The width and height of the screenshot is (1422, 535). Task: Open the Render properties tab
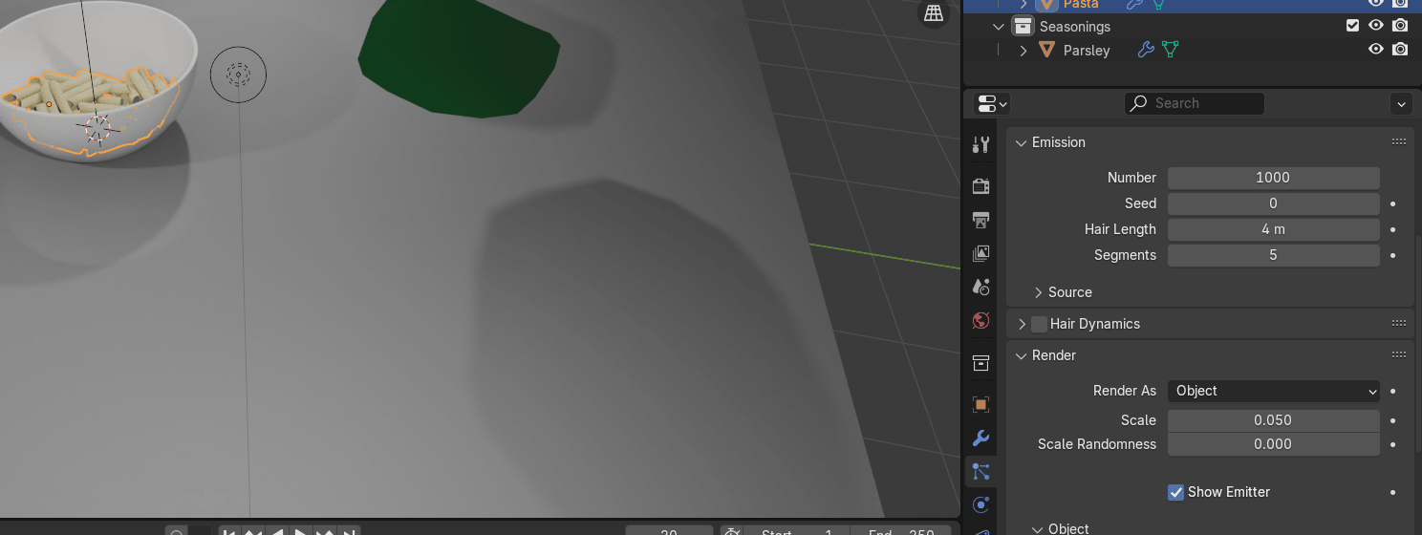(980, 185)
